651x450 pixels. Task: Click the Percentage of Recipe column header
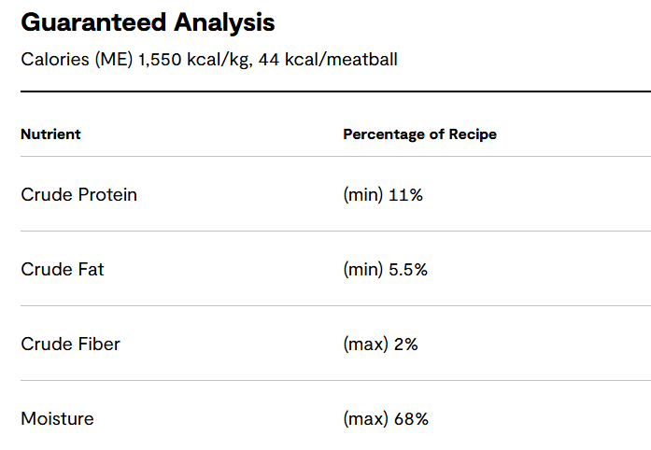pyautogui.click(x=419, y=134)
